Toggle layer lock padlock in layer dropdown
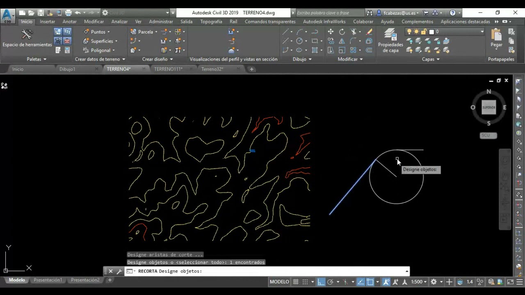This screenshot has height=295, width=525. click(x=424, y=32)
